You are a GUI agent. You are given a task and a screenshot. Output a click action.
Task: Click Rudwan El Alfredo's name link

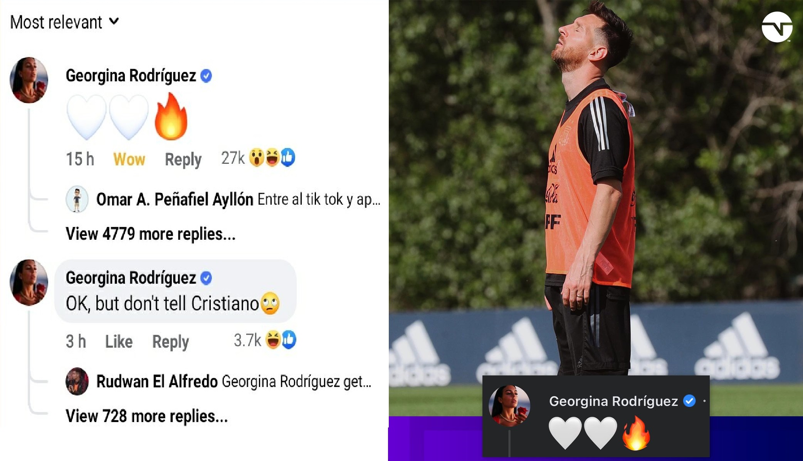(157, 382)
